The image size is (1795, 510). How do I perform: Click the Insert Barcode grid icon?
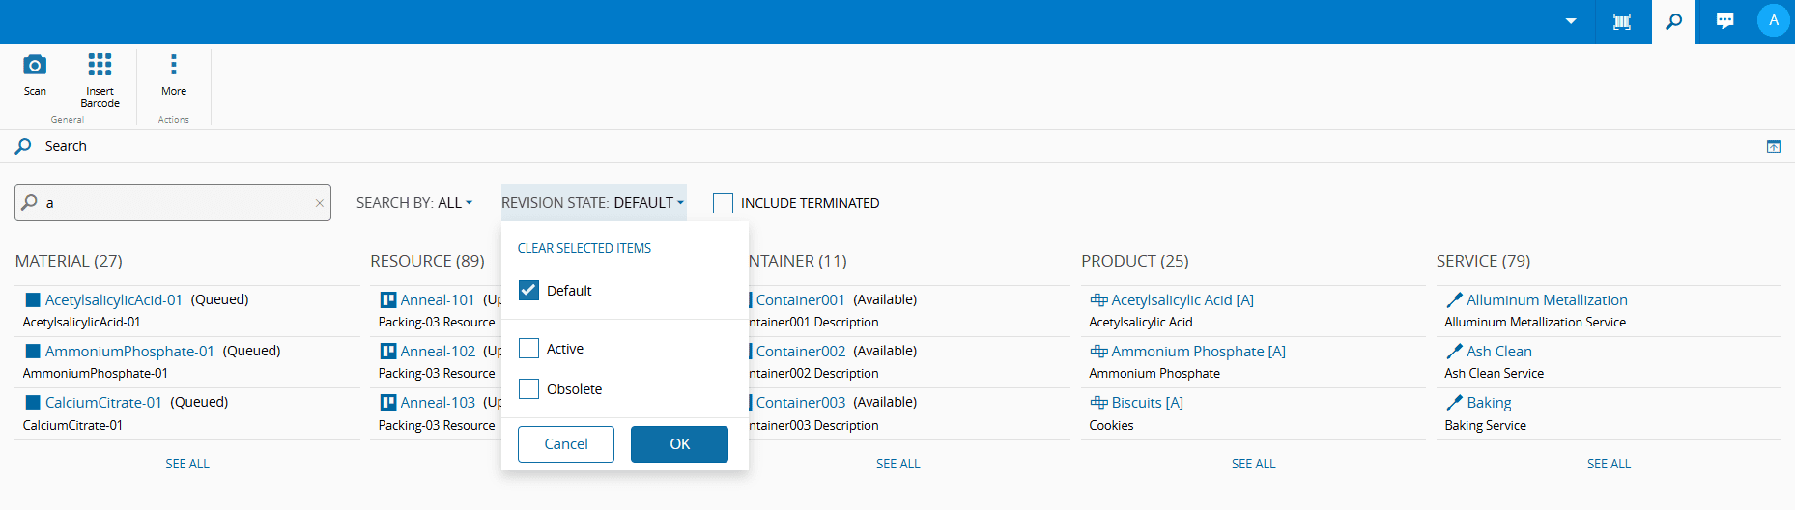(100, 66)
